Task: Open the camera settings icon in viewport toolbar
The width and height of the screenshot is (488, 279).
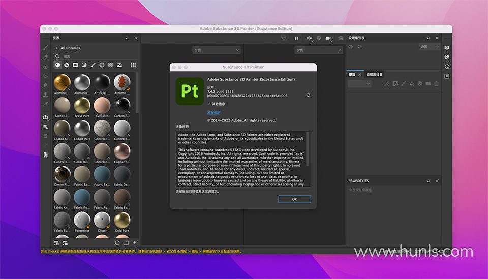Action: coord(329,38)
